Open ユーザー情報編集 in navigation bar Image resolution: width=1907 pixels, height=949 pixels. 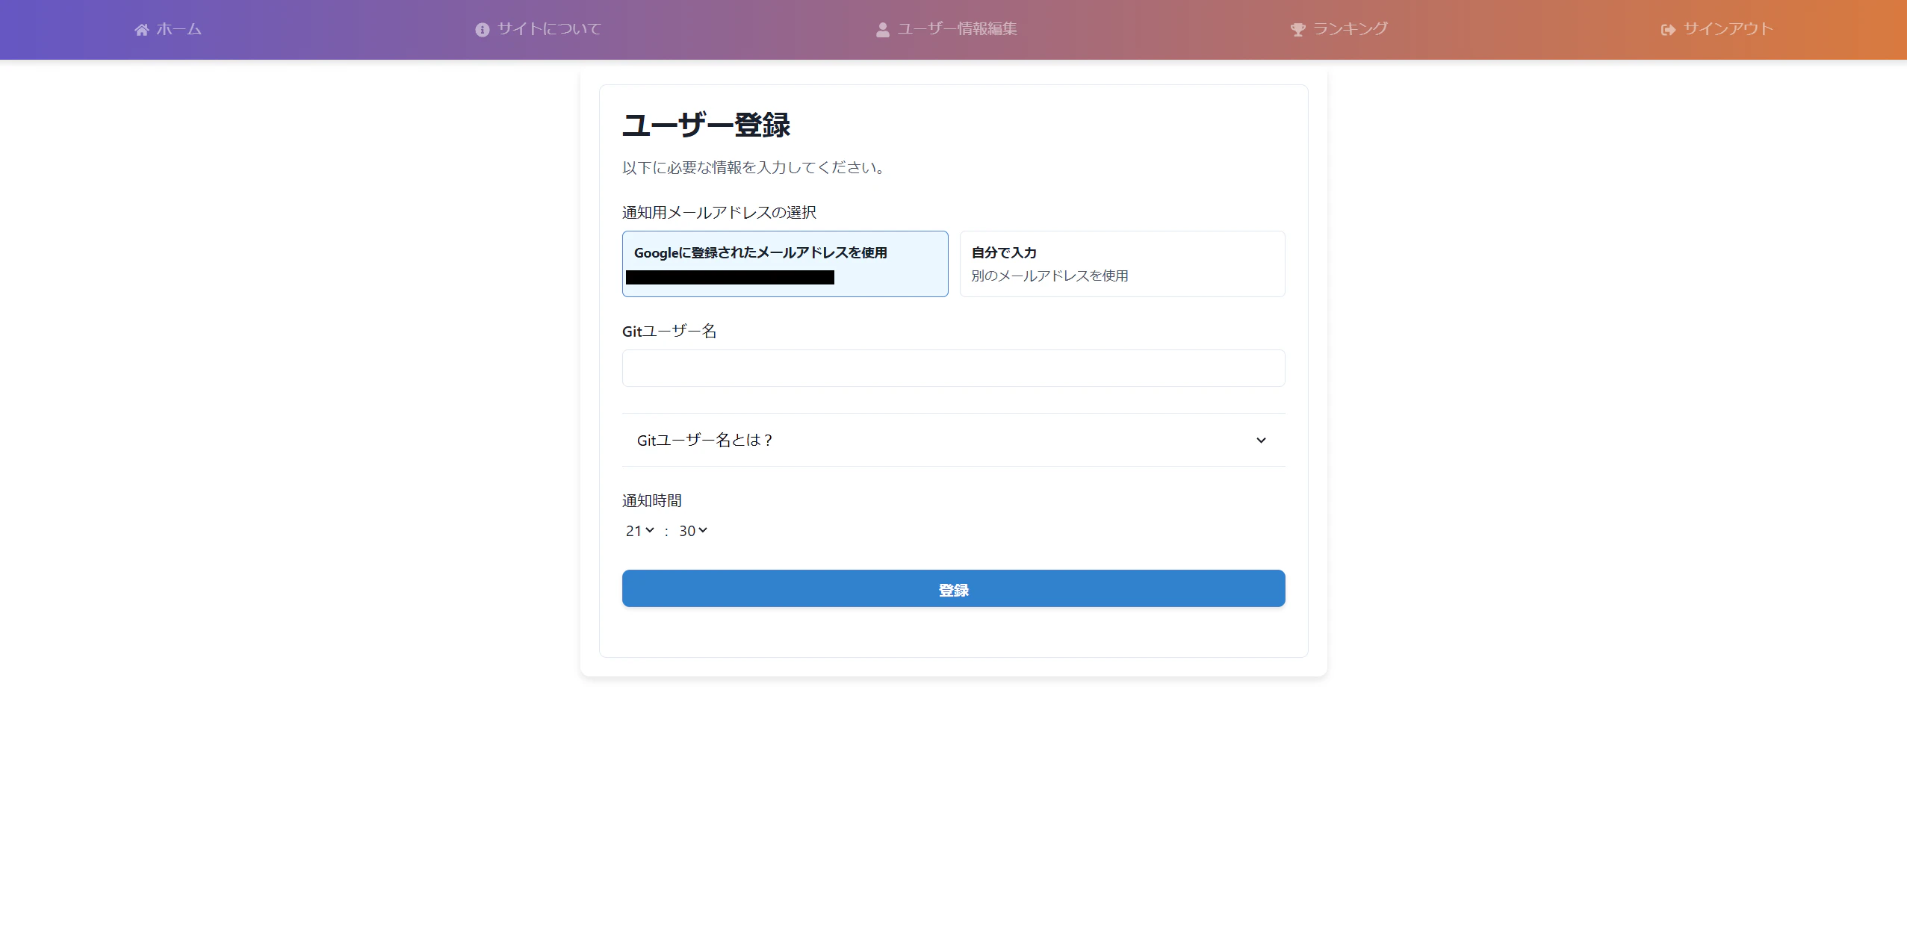click(x=946, y=29)
